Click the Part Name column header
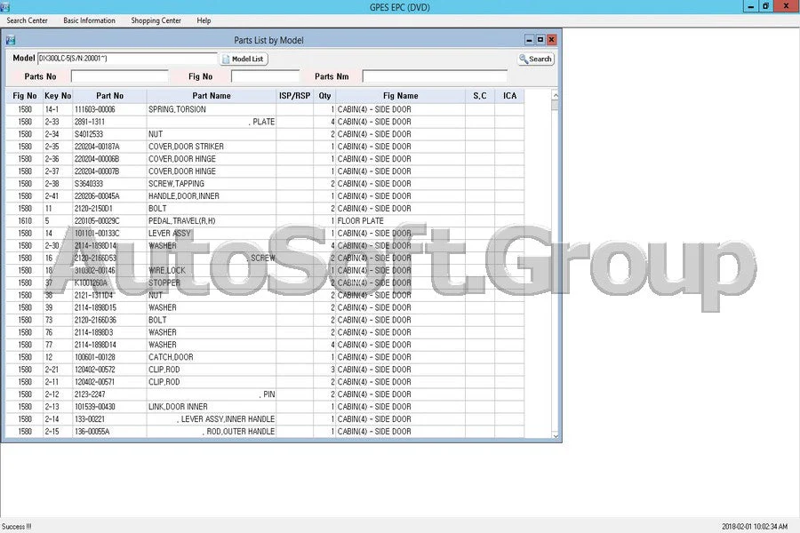 (211, 96)
